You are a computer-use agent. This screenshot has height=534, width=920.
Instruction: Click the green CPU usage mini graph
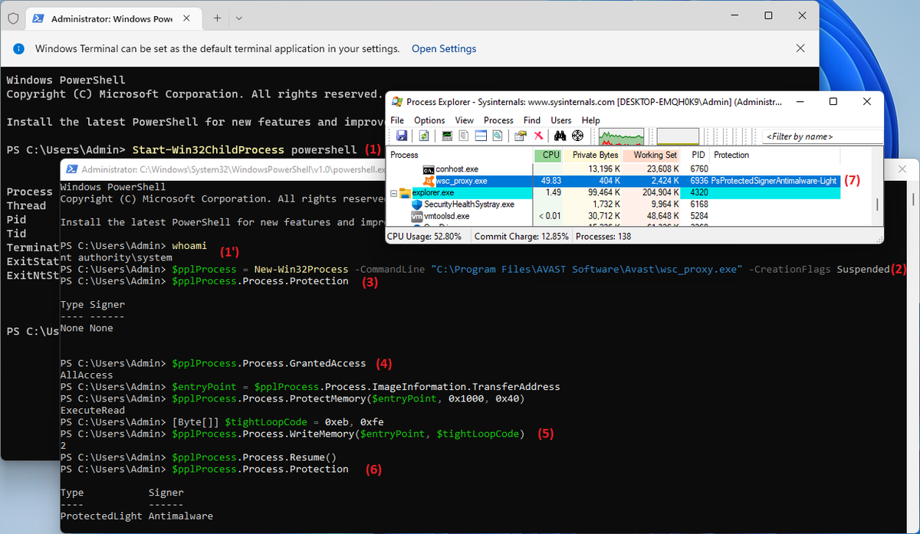click(621, 136)
